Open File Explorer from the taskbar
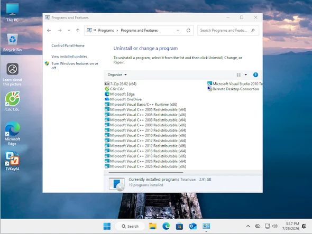 (153, 226)
